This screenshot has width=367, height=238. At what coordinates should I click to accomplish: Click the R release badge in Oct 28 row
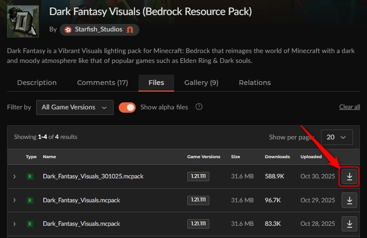pos(30,224)
